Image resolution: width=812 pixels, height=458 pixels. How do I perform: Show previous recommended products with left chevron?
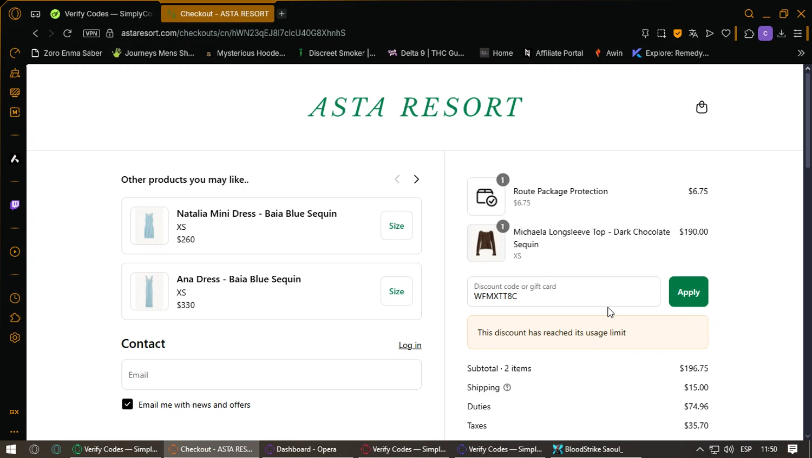[397, 180]
